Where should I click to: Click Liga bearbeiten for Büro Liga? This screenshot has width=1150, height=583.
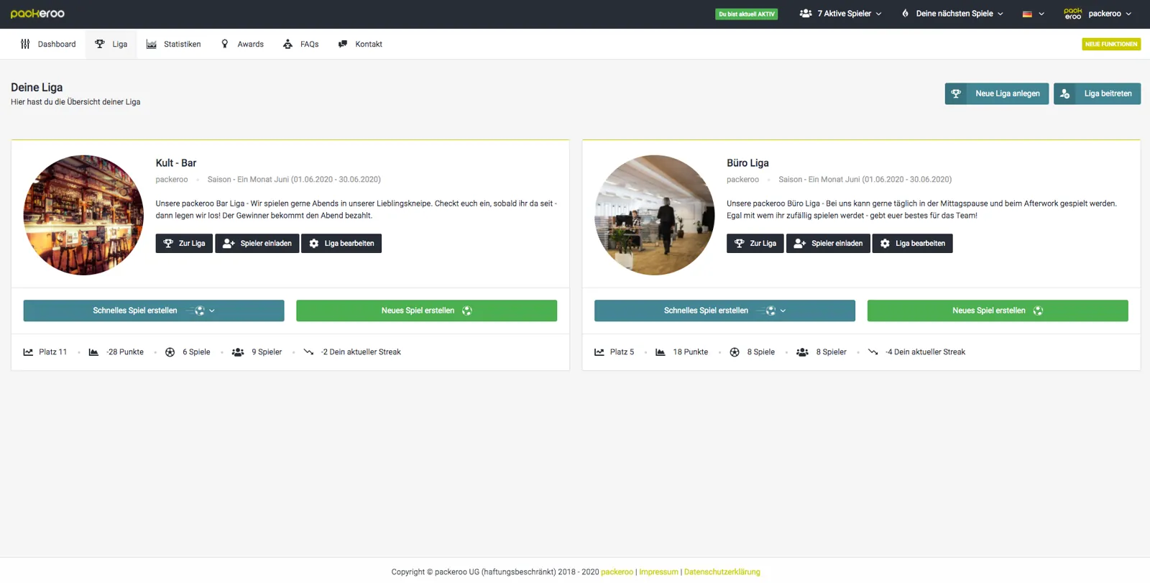pos(913,243)
